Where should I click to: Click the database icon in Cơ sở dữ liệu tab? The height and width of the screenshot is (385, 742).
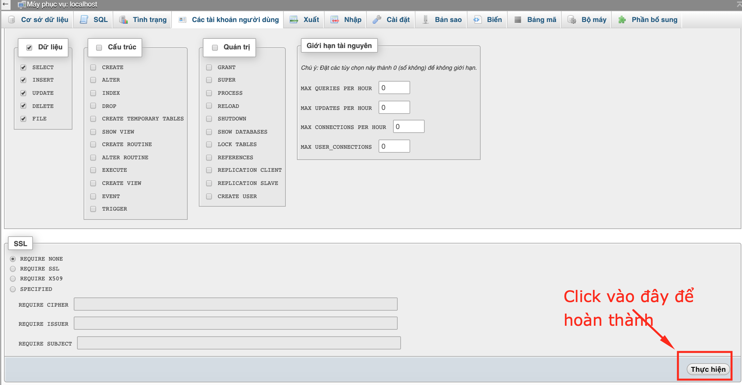(x=12, y=20)
